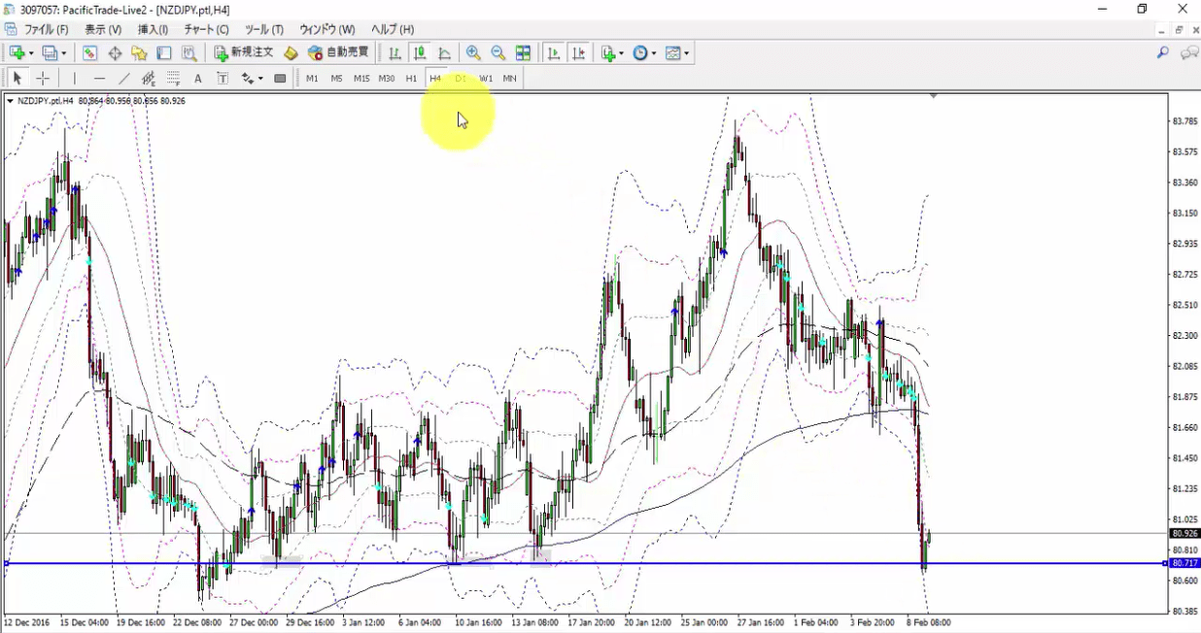Switch chart to line chart
Screen dimensions: 1201x633
[444, 53]
